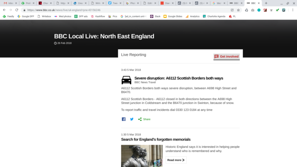Open the DFP ads bookmark
This screenshot has width=297, height=167.
click(81, 17)
